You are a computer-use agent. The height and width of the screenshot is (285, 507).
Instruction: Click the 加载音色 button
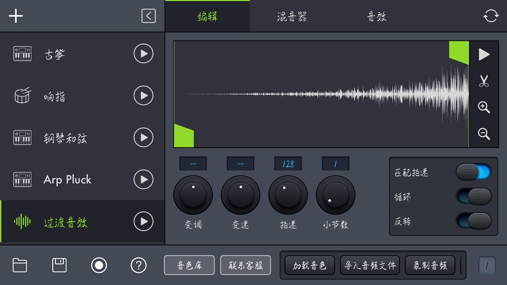click(309, 265)
